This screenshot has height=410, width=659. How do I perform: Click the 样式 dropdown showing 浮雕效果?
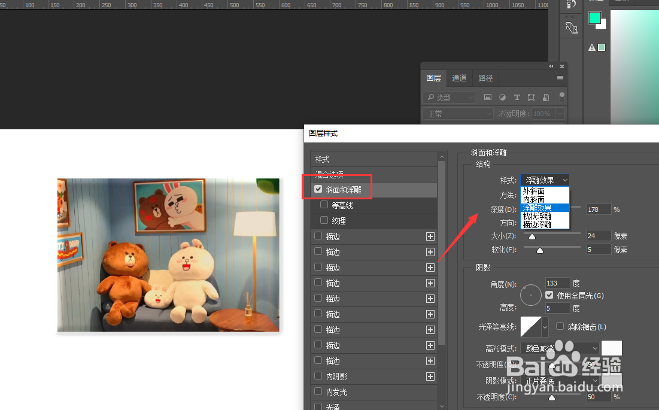(x=545, y=180)
